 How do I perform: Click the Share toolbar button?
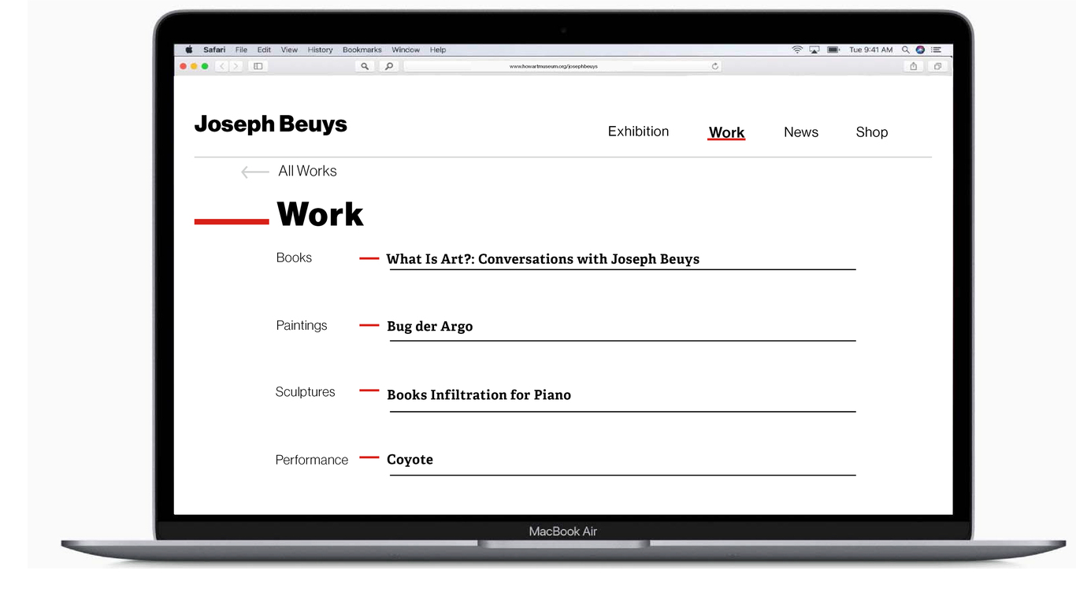(914, 66)
